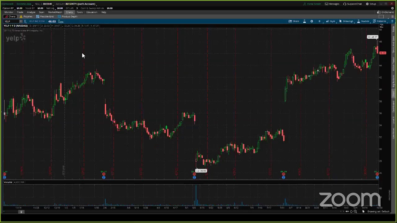Viewport: 397px width, 223px height.
Task: Toggle the Active Trader side panel
Action: pyautogui.click(x=394, y=63)
